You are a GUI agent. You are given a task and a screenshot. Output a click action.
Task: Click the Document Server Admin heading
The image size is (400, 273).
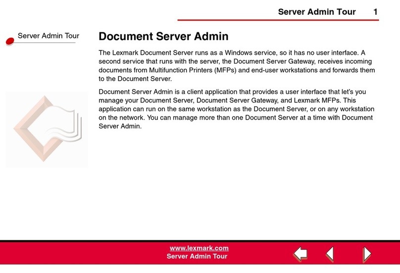[163, 36]
